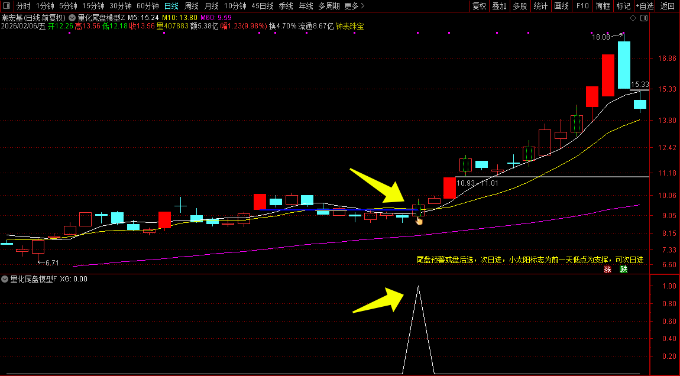The width and height of the screenshot is (680, 376).
Task: Click the XG signal spike peak
Action: [x=418, y=286]
